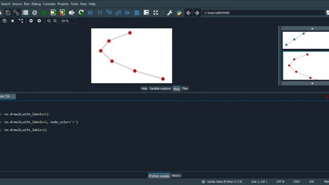The width and height of the screenshot is (329, 185).
Task: Select the red graph thumbnail
Action: point(306,66)
